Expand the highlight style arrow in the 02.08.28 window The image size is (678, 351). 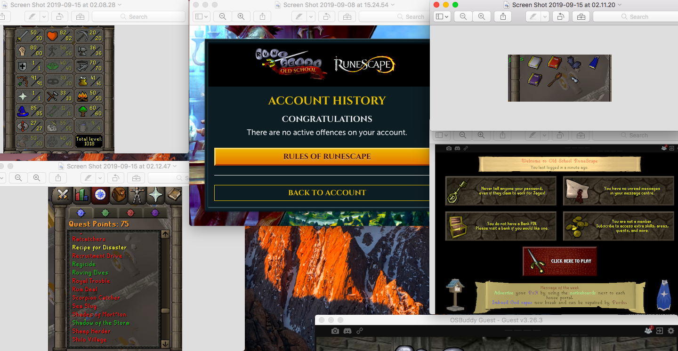click(44, 16)
